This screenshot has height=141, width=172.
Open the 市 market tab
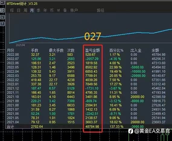point(52,11)
